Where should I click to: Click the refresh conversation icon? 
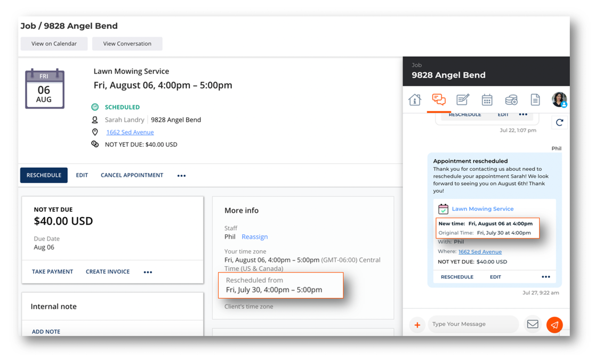point(559,122)
